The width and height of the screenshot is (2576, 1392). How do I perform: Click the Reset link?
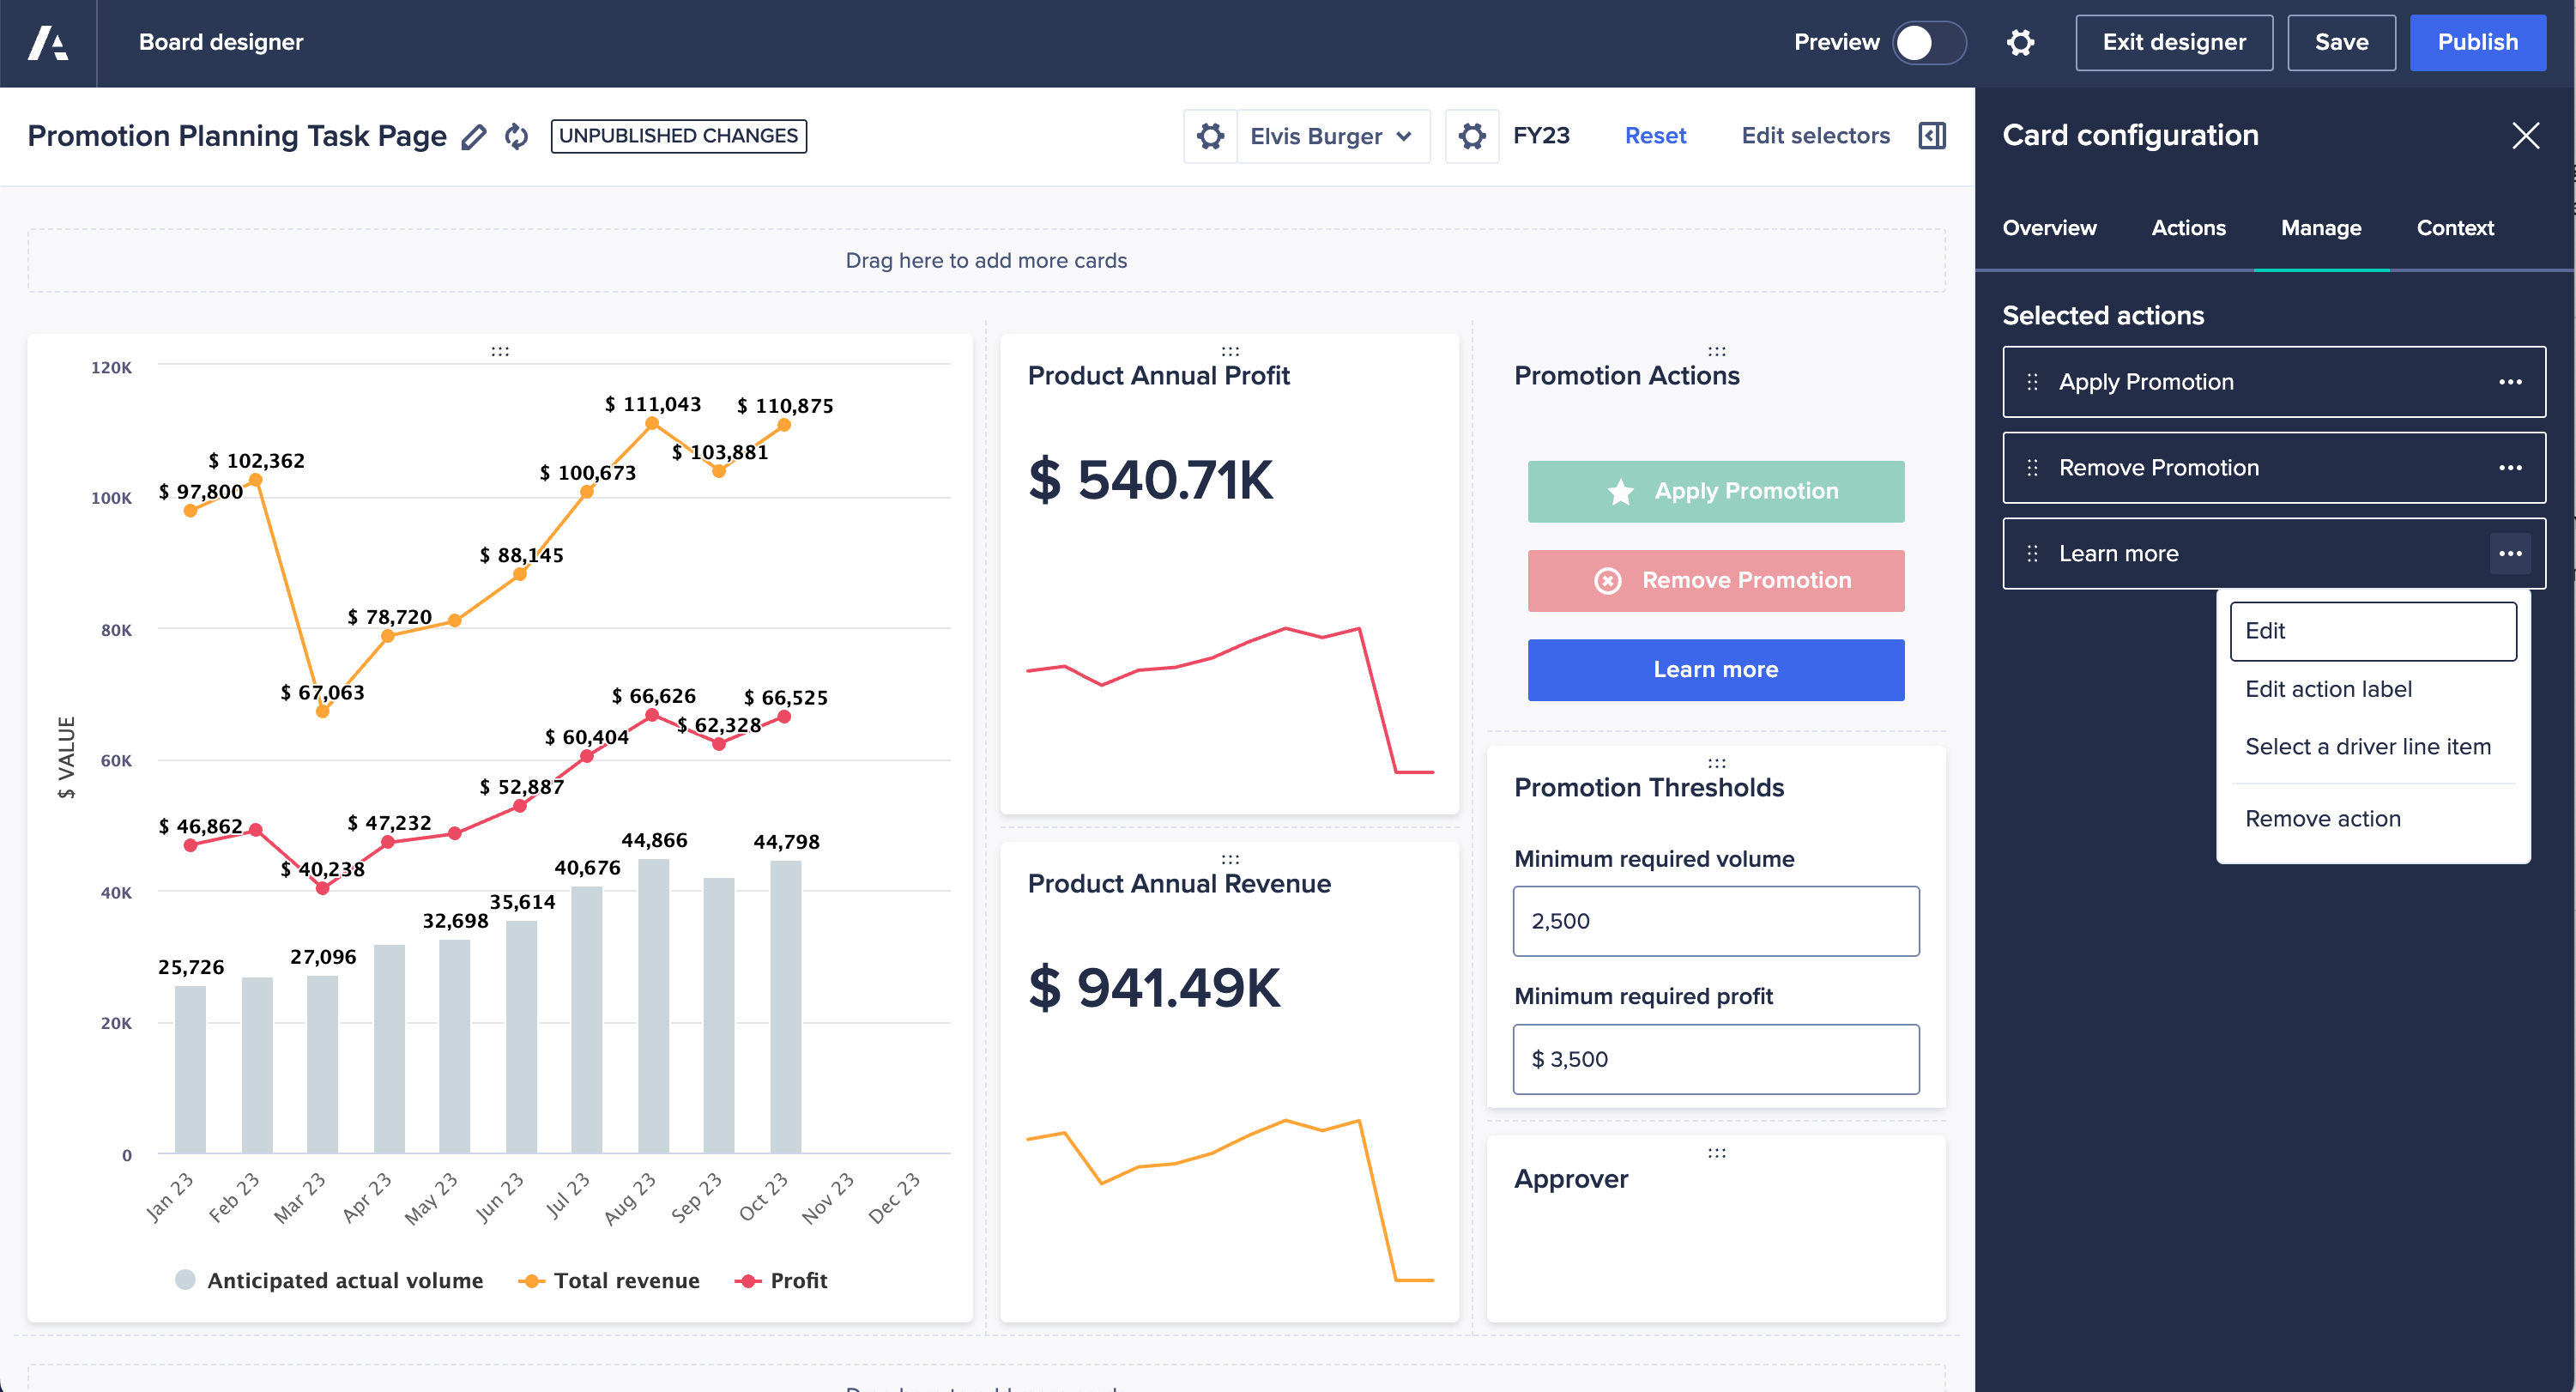click(x=1655, y=136)
